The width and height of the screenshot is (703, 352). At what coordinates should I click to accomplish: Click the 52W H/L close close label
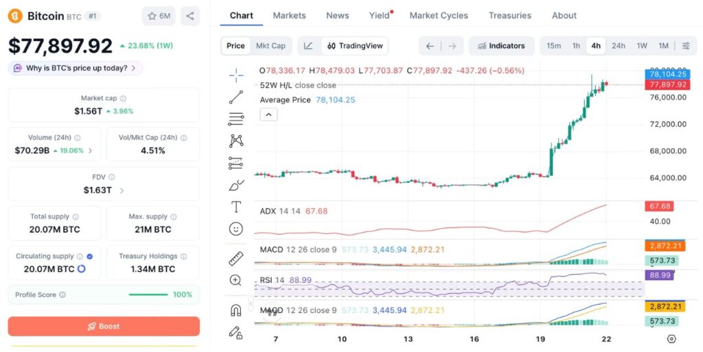[x=298, y=85]
